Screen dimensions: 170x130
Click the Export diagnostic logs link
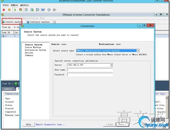point(50,124)
